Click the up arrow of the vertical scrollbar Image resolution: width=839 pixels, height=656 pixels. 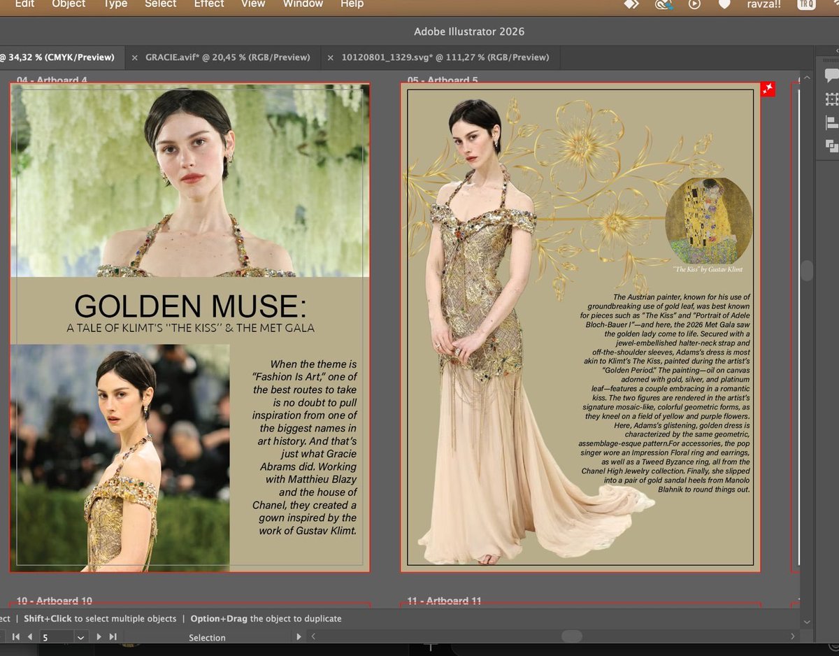point(807,78)
